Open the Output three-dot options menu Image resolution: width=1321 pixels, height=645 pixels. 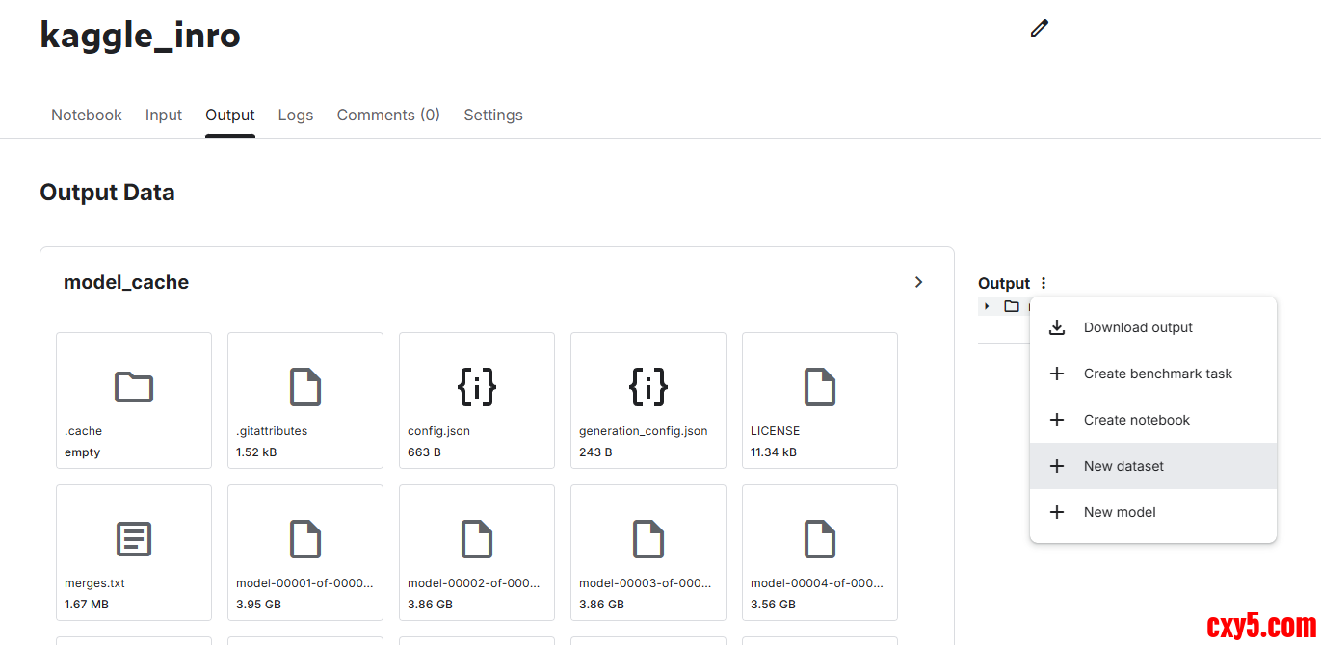click(x=1043, y=283)
